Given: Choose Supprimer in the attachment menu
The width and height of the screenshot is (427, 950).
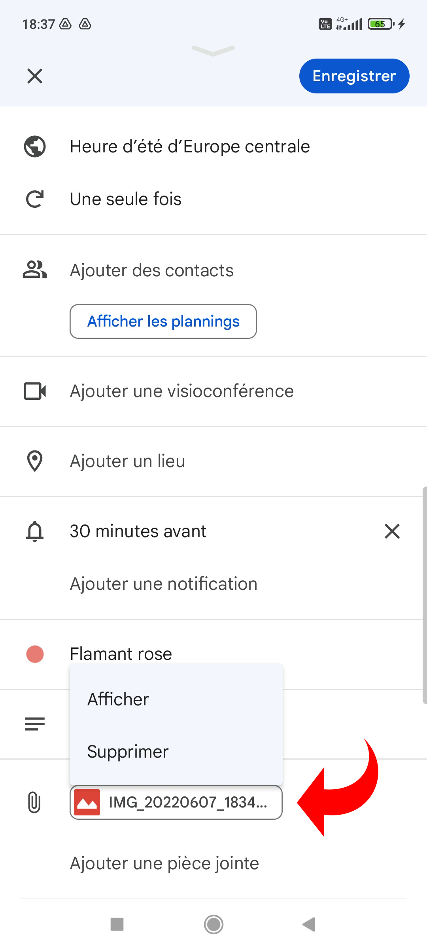Looking at the screenshot, I should 128,752.
